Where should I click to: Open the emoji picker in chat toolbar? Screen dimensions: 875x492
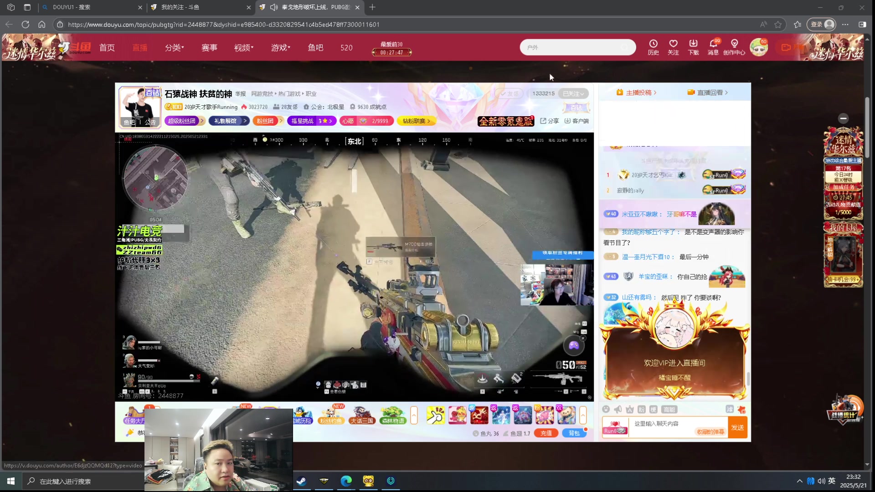coord(606,409)
